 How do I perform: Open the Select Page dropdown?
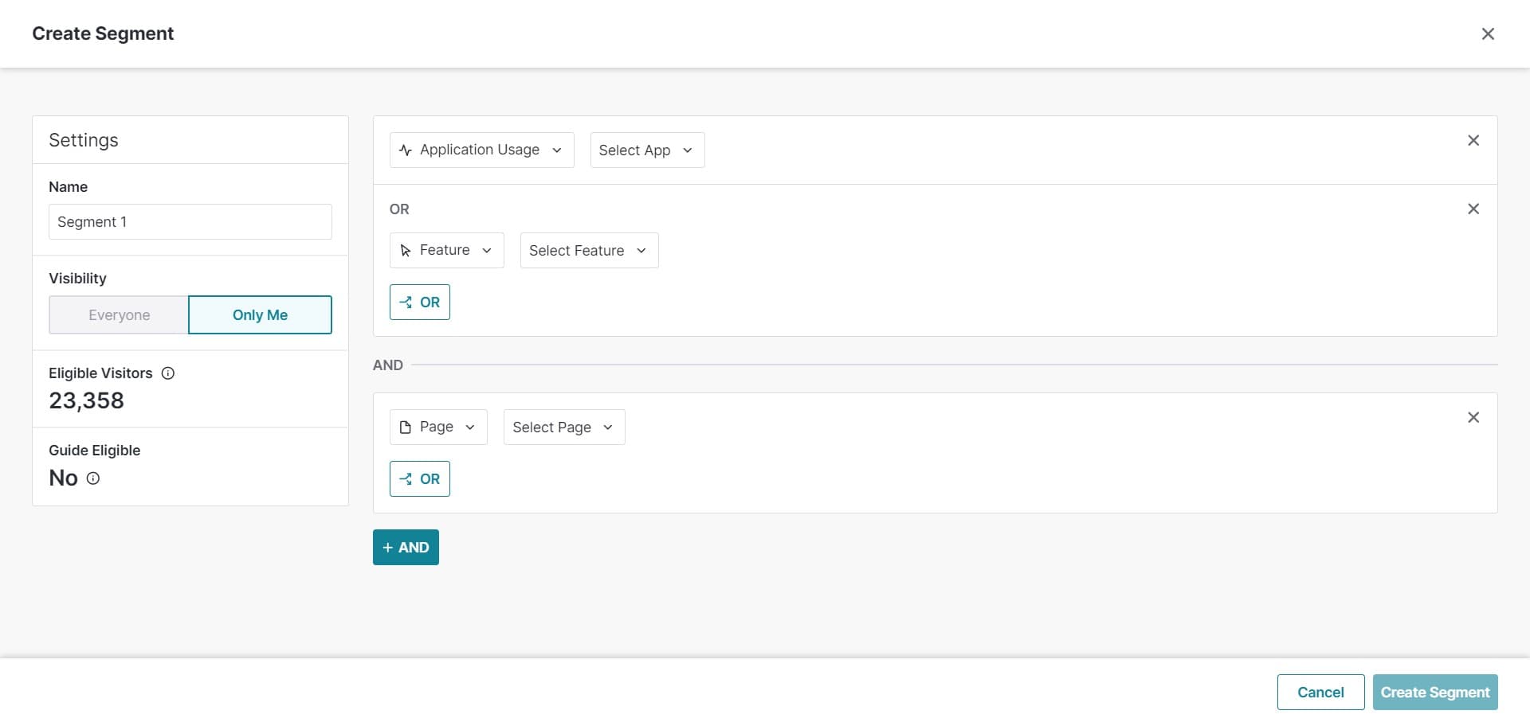point(563,427)
